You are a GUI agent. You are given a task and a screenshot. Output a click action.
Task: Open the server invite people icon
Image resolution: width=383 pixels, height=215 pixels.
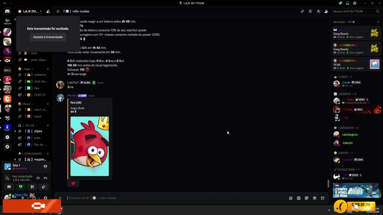coord(48,11)
